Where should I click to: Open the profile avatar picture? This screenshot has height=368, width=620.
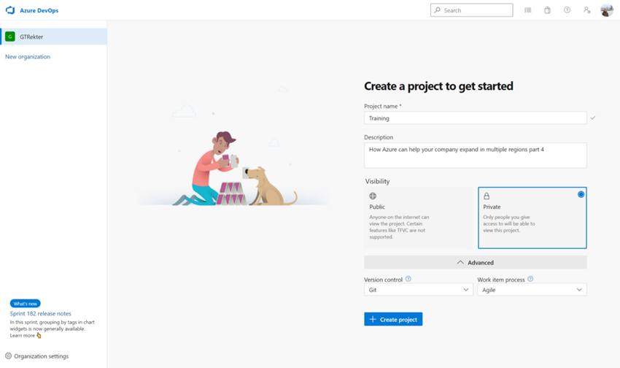(607, 10)
